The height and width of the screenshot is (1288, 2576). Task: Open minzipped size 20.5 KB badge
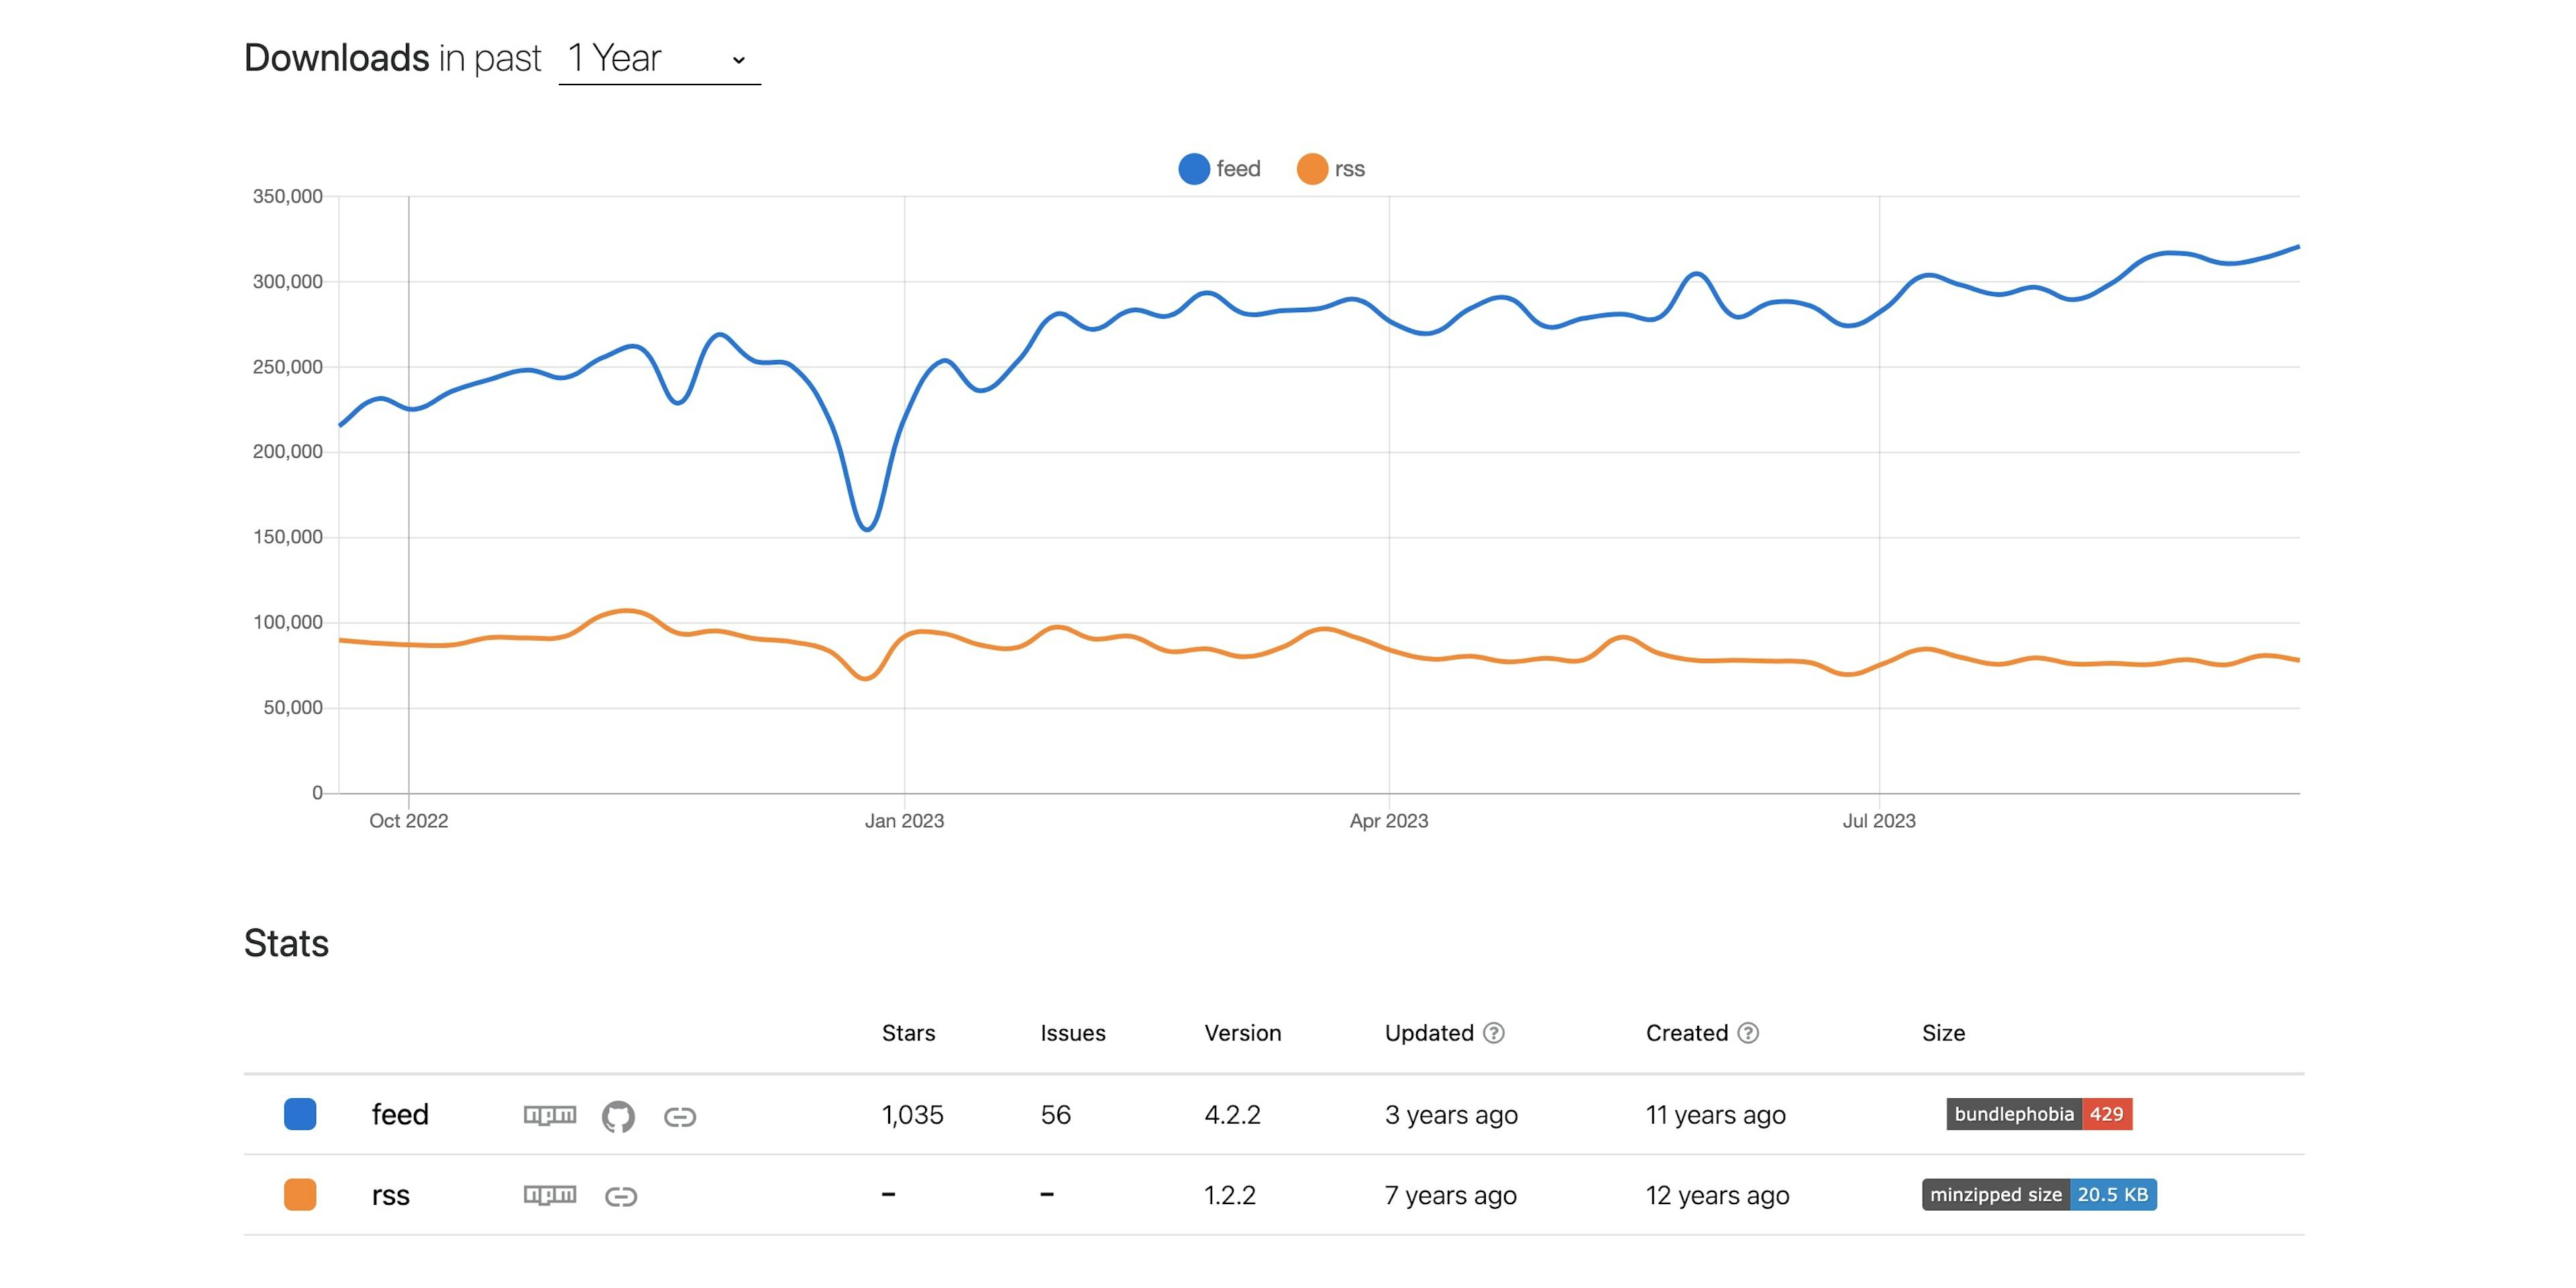pos(2039,1194)
